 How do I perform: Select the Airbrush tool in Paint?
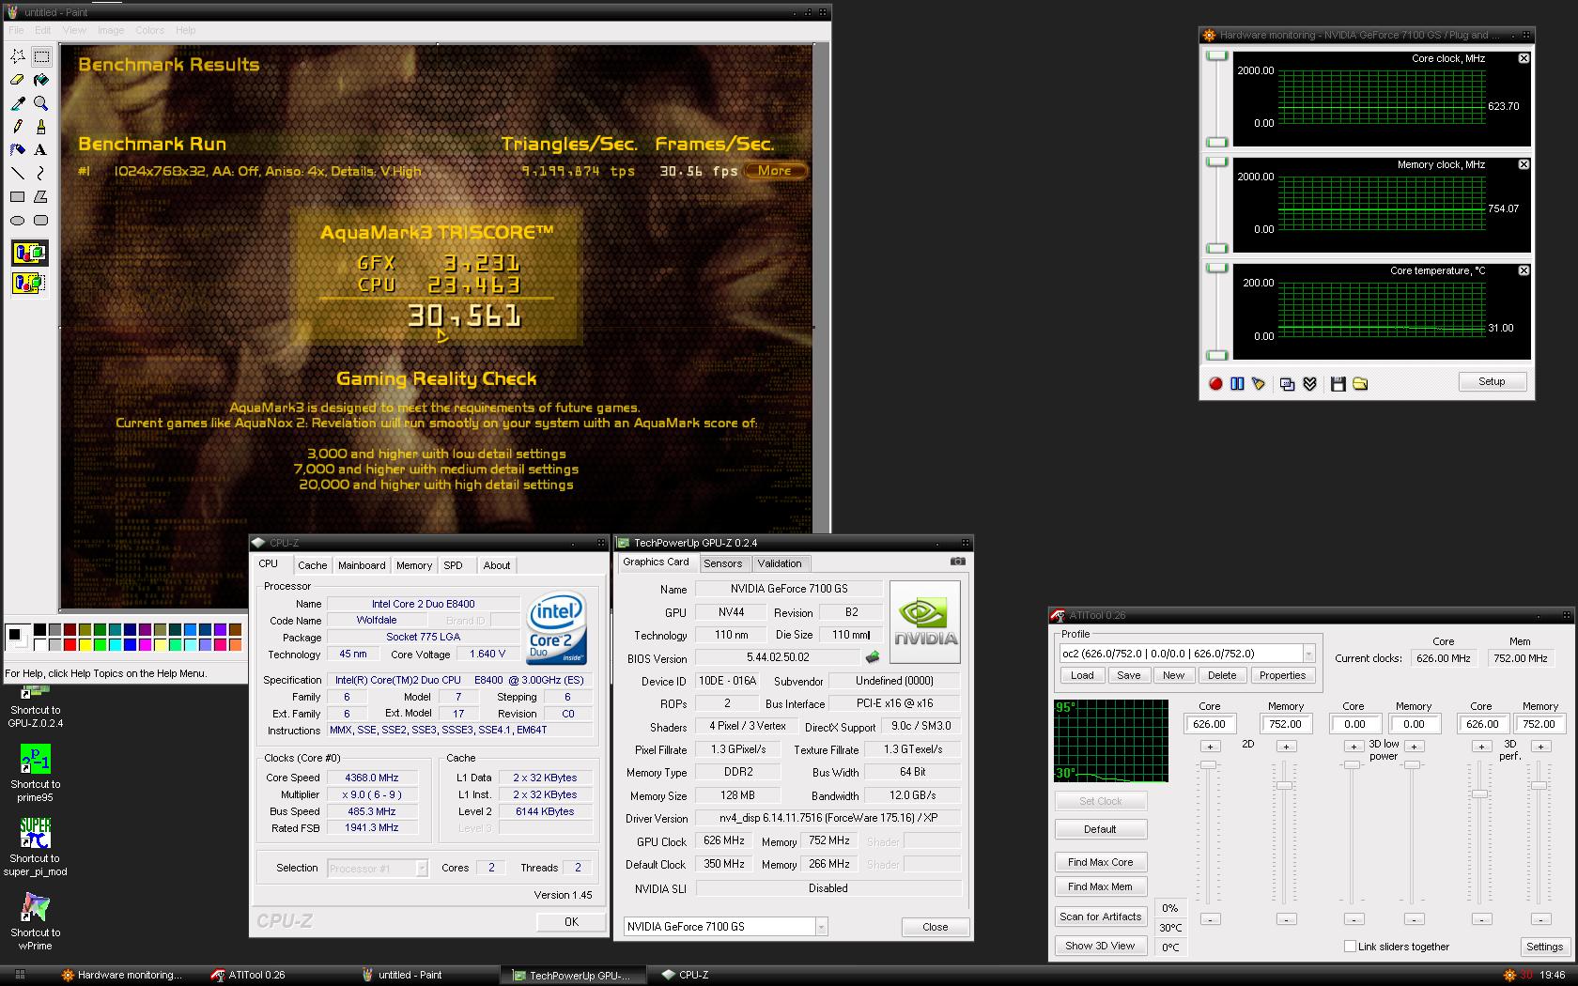tap(17, 150)
